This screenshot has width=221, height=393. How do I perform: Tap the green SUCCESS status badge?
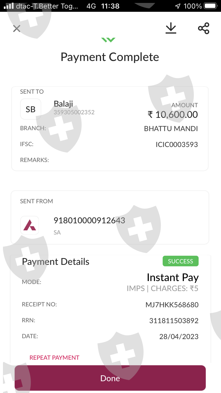(180, 261)
